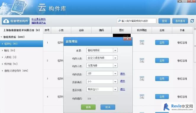196x113 pixels.
Task: Open component details magnifier in row 1
Action: pyautogui.click(x=142, y=42)
